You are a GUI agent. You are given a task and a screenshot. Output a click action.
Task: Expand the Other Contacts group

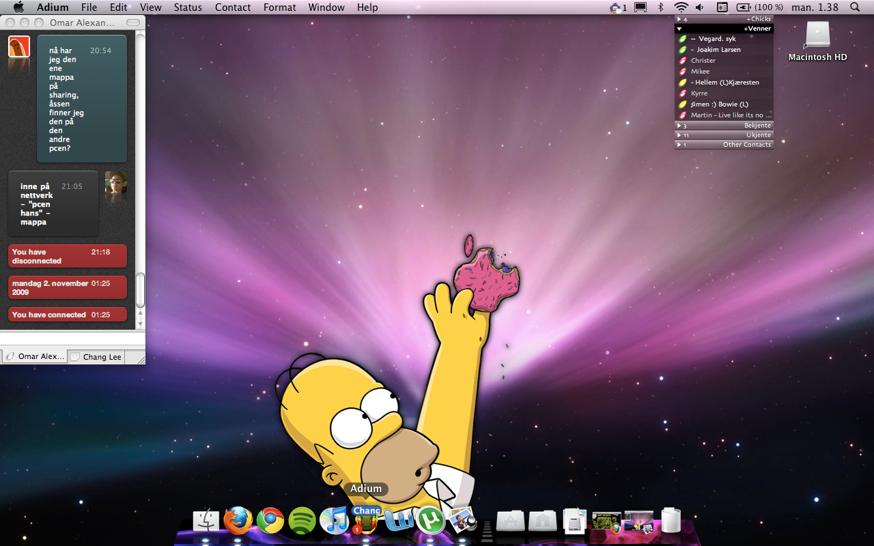tap(724, 145)
